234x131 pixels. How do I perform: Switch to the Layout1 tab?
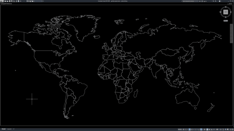9,129
